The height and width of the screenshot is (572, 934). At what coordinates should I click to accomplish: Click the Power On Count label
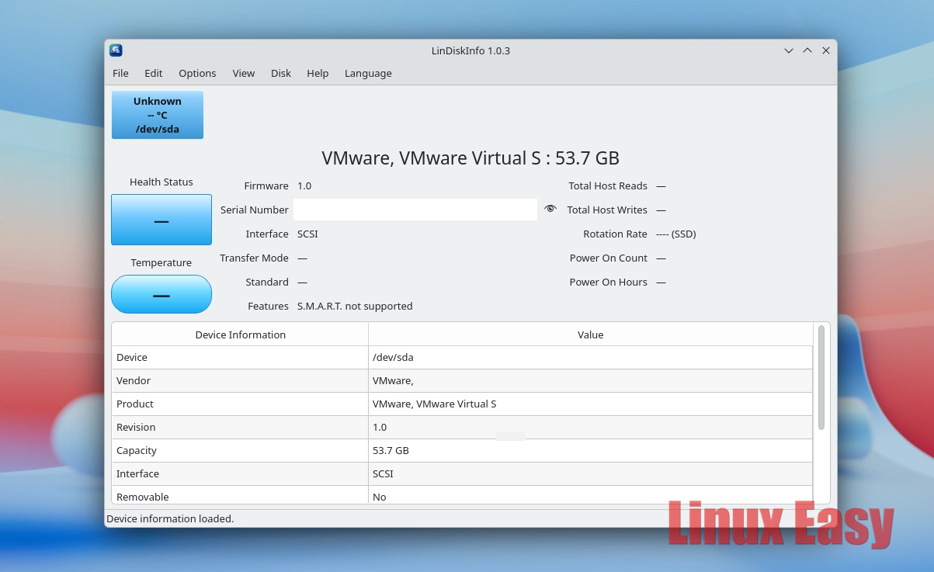pos(609,258)
